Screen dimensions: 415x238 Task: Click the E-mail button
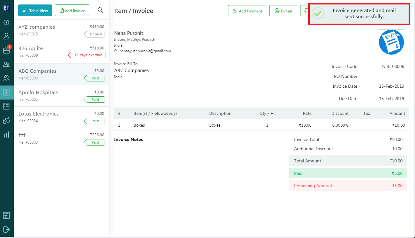click(x=283, y=11)
